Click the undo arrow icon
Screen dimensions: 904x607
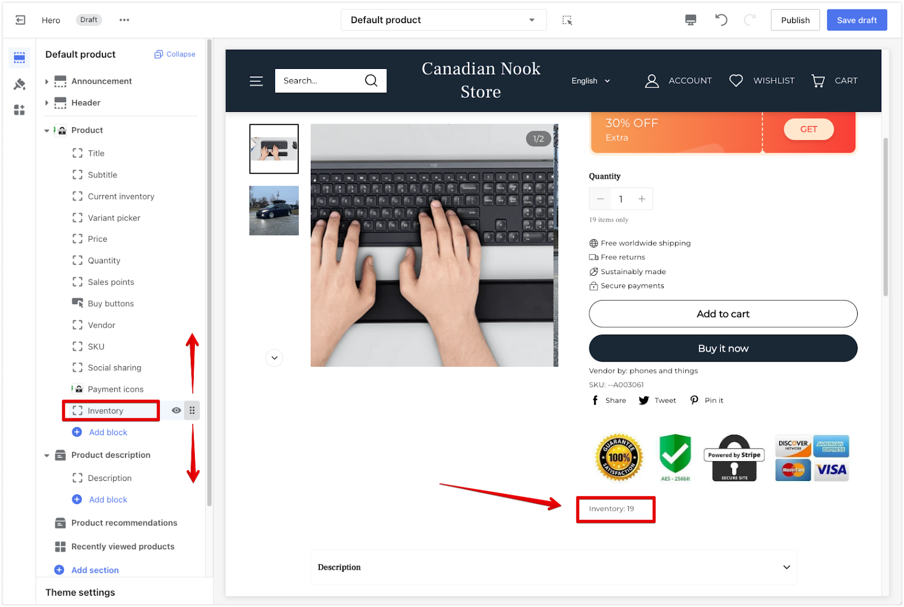click(x=721, y=20)
